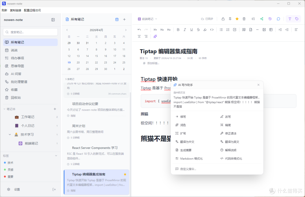Click 复制链接 in the menu bar
Viewport: 305px width, 197px height.
(16, 10)
